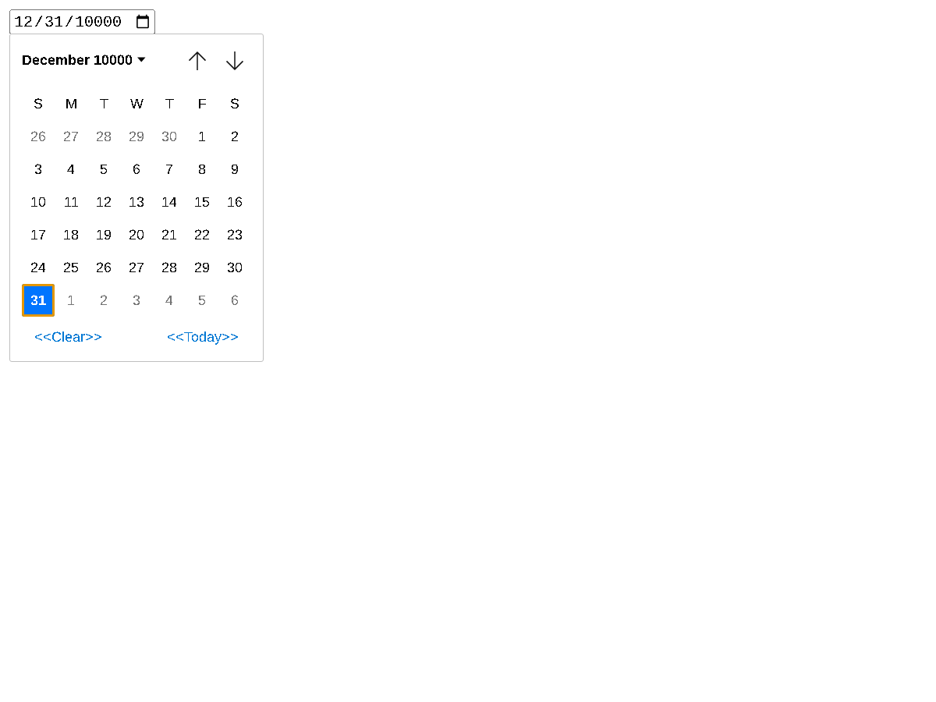Select day 30 of December

tap(235, 268)
